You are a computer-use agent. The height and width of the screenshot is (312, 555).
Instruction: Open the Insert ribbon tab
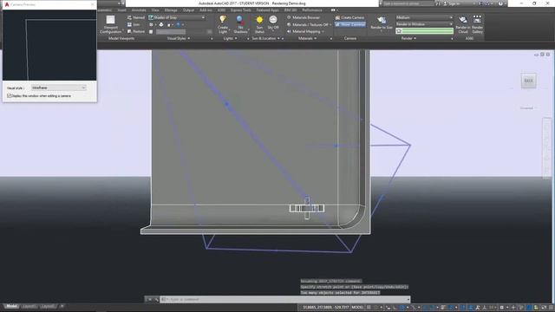(x=121, y=10)
